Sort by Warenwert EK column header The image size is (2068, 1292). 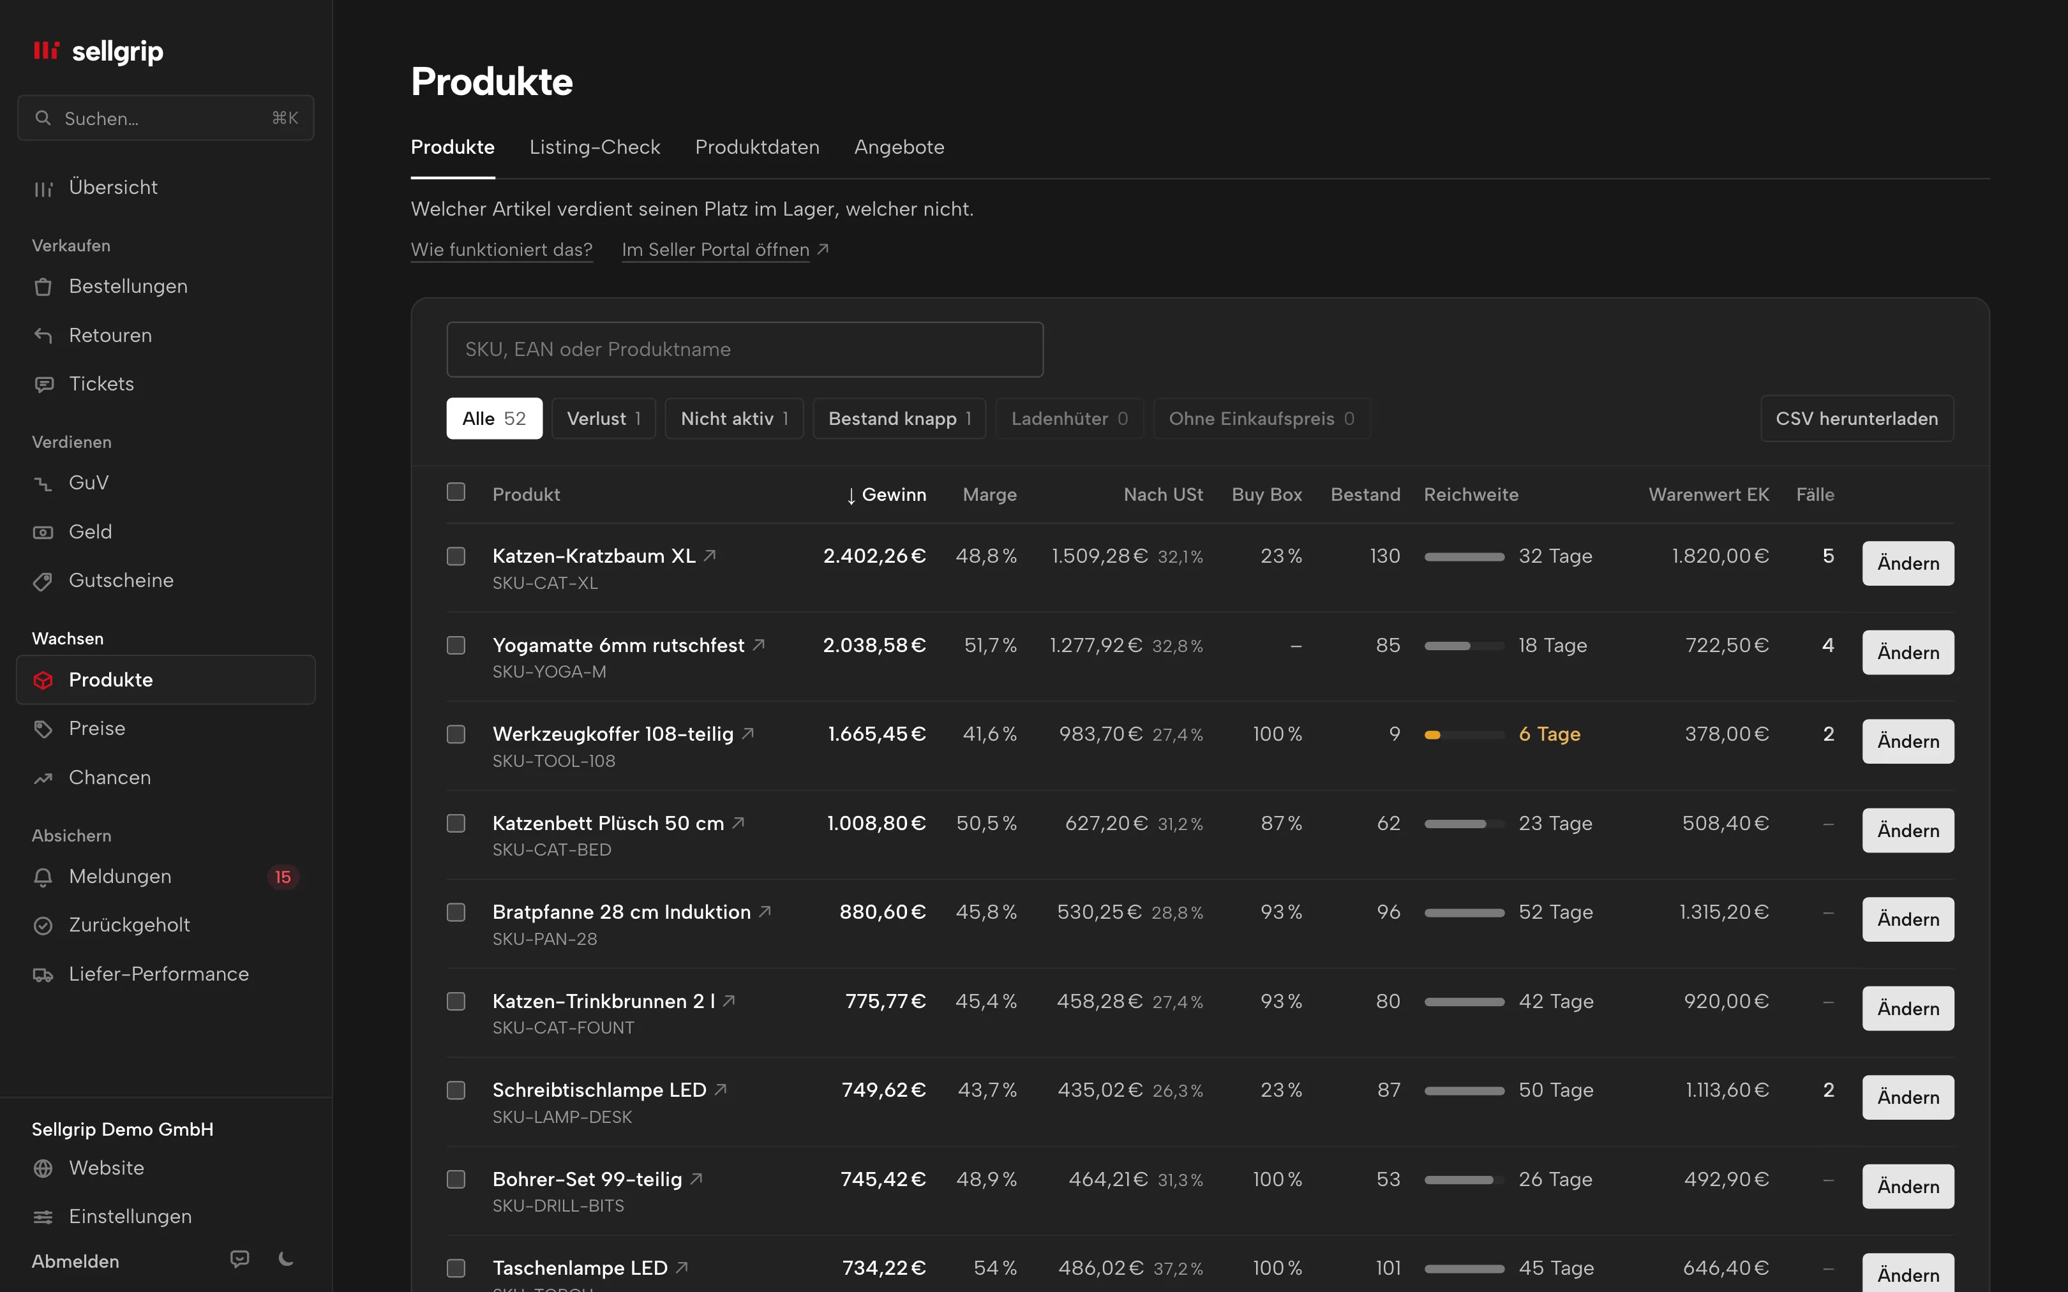1708,494
